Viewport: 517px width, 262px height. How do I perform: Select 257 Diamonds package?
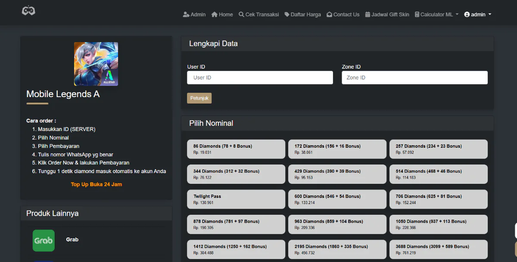coord(439,149)
